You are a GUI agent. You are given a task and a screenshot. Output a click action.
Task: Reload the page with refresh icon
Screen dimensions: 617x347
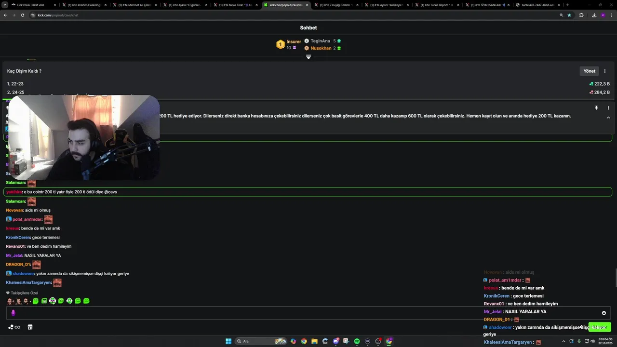tap(22, 15)
